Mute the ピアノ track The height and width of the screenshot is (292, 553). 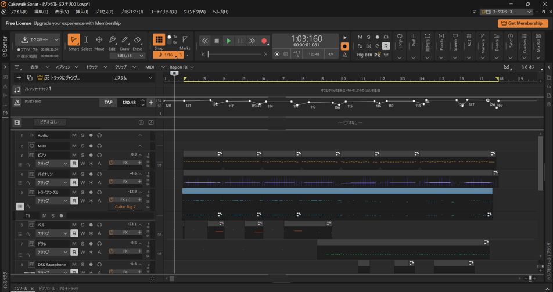(74, 155)
